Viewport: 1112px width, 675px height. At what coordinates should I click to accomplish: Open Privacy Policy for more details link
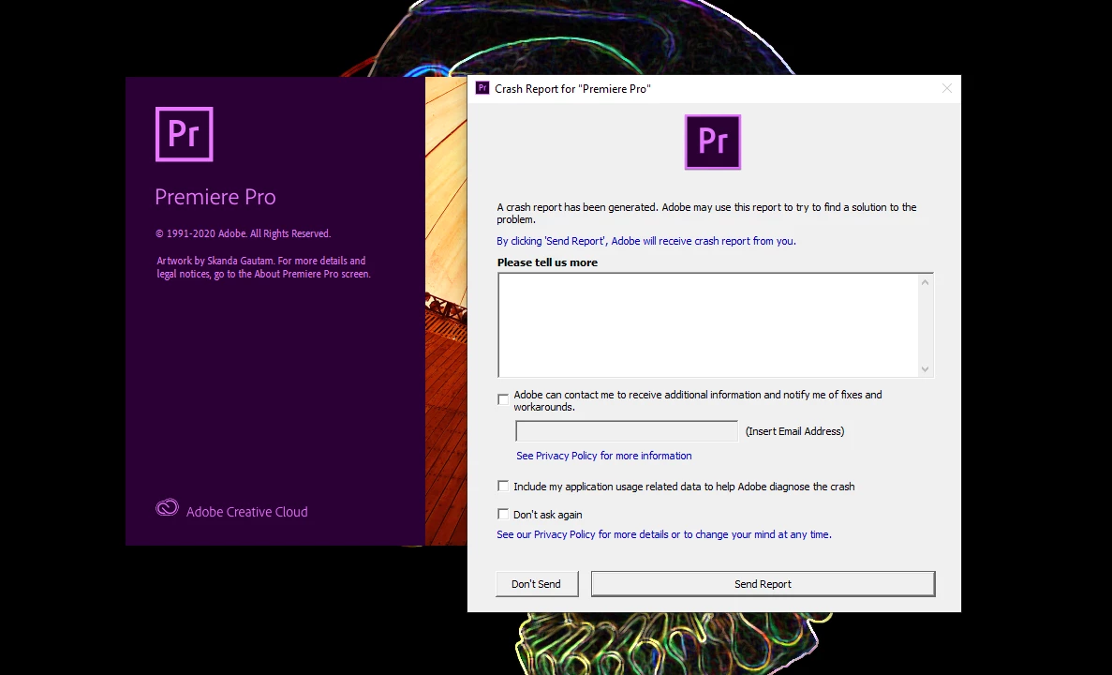click(x=664, y=534)
